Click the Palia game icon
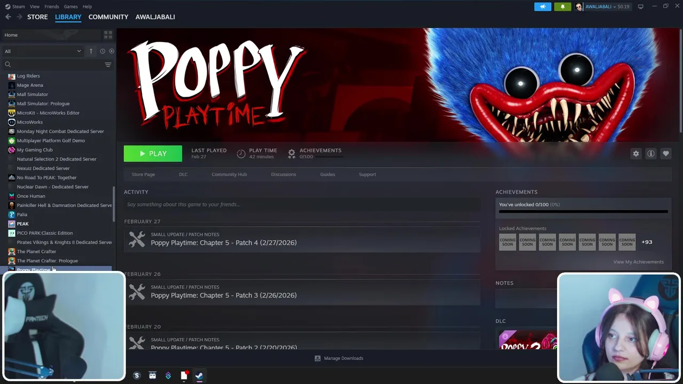Screen dimensions: 683x384 pos(12,214)
